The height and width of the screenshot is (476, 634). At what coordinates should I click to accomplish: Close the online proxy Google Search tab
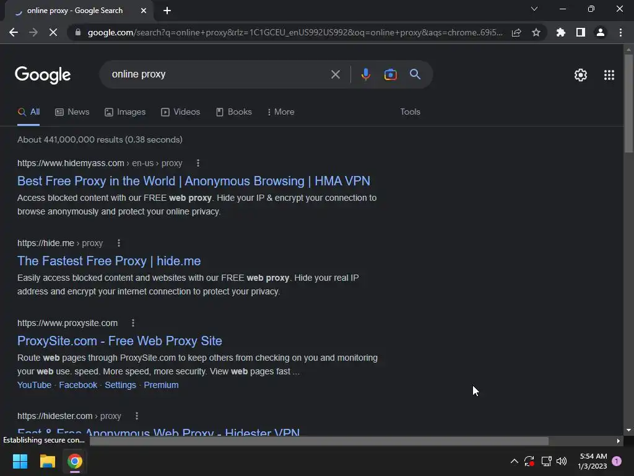[144, 11]
